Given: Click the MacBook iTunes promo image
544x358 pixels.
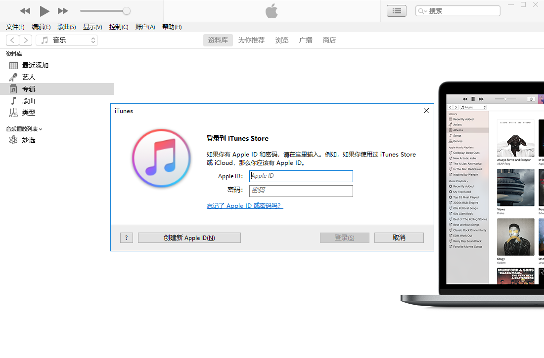Looking at the screenshot, I should tap(472, 195).
